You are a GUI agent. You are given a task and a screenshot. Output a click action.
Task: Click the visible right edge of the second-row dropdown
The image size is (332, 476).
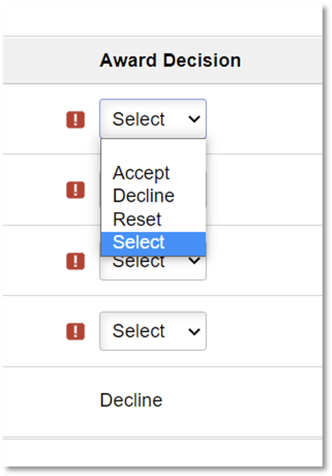point(206,190)
